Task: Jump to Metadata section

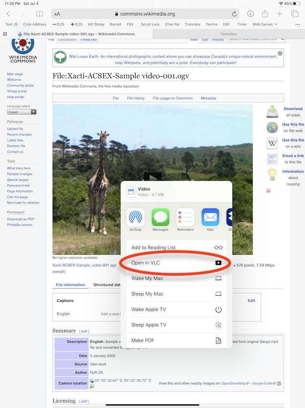Action: pos(208,98)
